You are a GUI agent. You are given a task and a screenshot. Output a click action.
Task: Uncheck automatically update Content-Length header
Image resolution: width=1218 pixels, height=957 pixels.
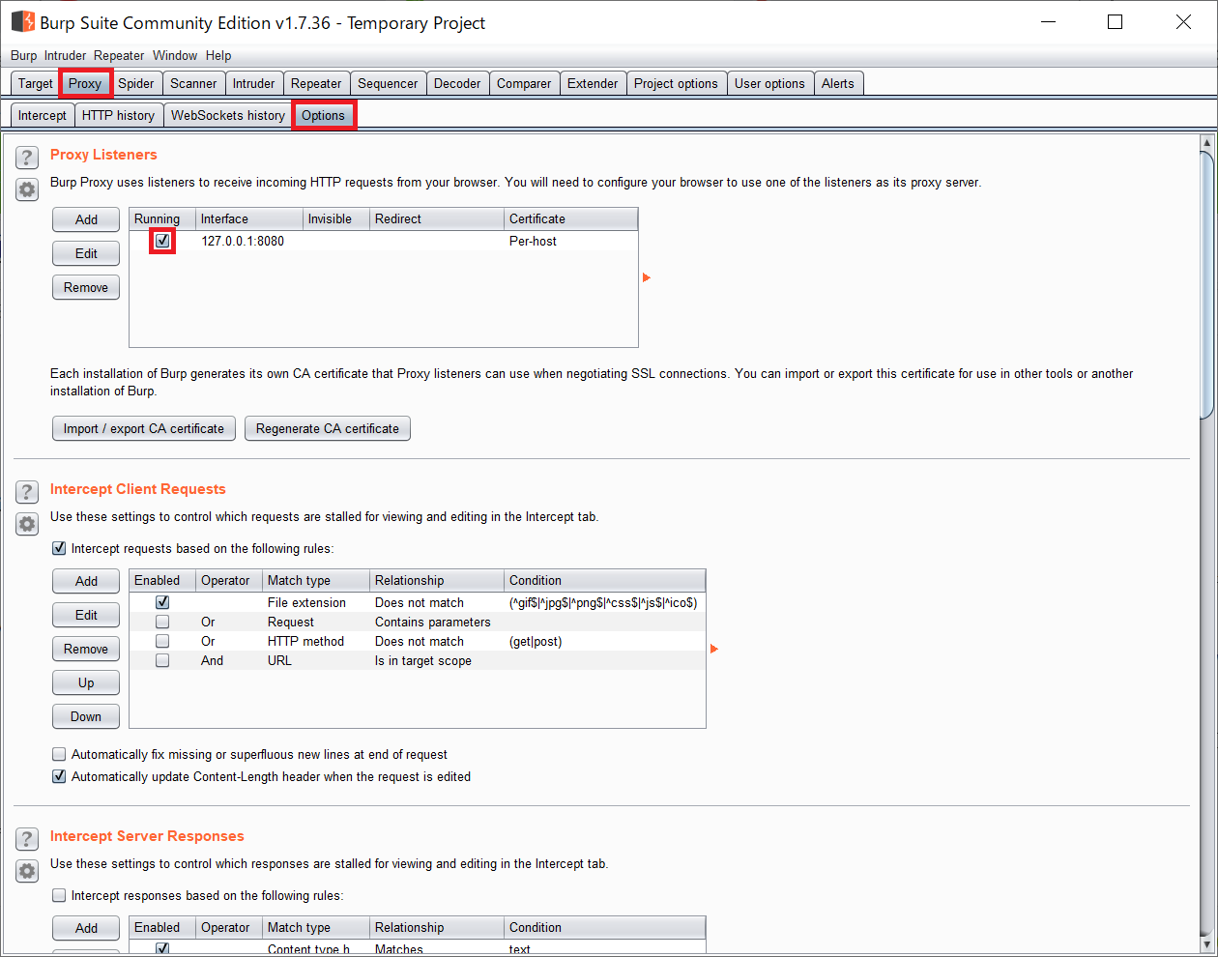pyautogui.click(x=59, y=776)
